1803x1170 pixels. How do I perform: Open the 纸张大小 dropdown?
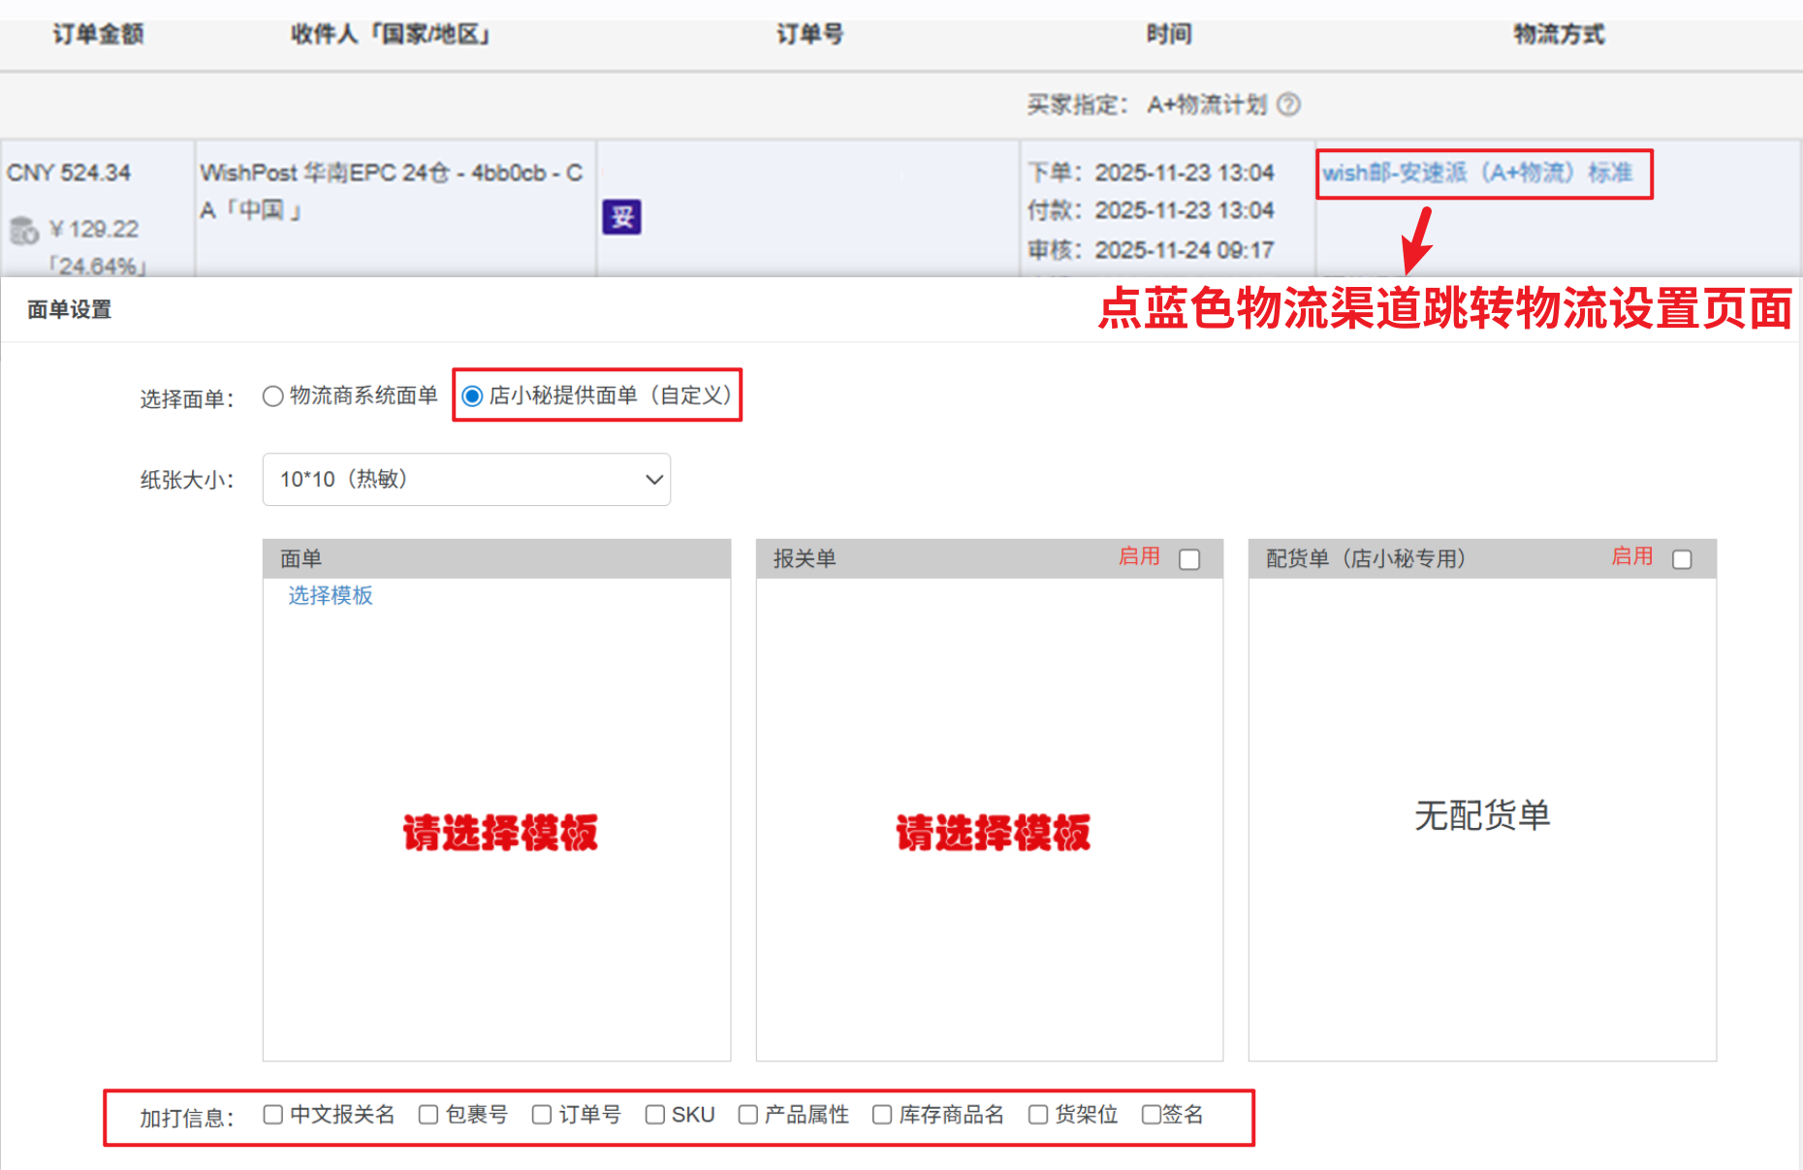(466, 480)
